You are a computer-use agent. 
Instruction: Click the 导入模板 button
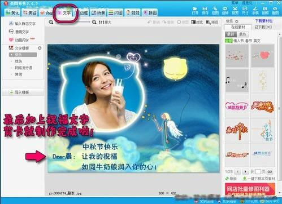coord(23,92)
